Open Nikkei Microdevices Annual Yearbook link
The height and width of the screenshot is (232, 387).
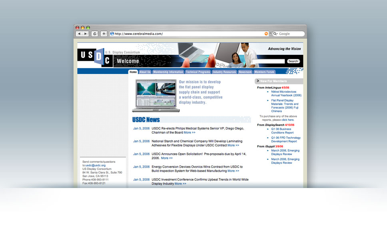[286, 94]
